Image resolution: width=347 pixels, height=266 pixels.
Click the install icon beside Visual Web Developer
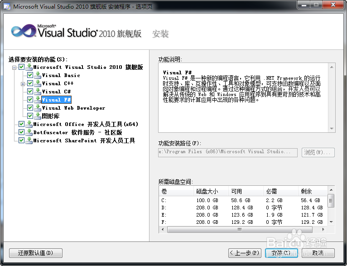(38, 108)
